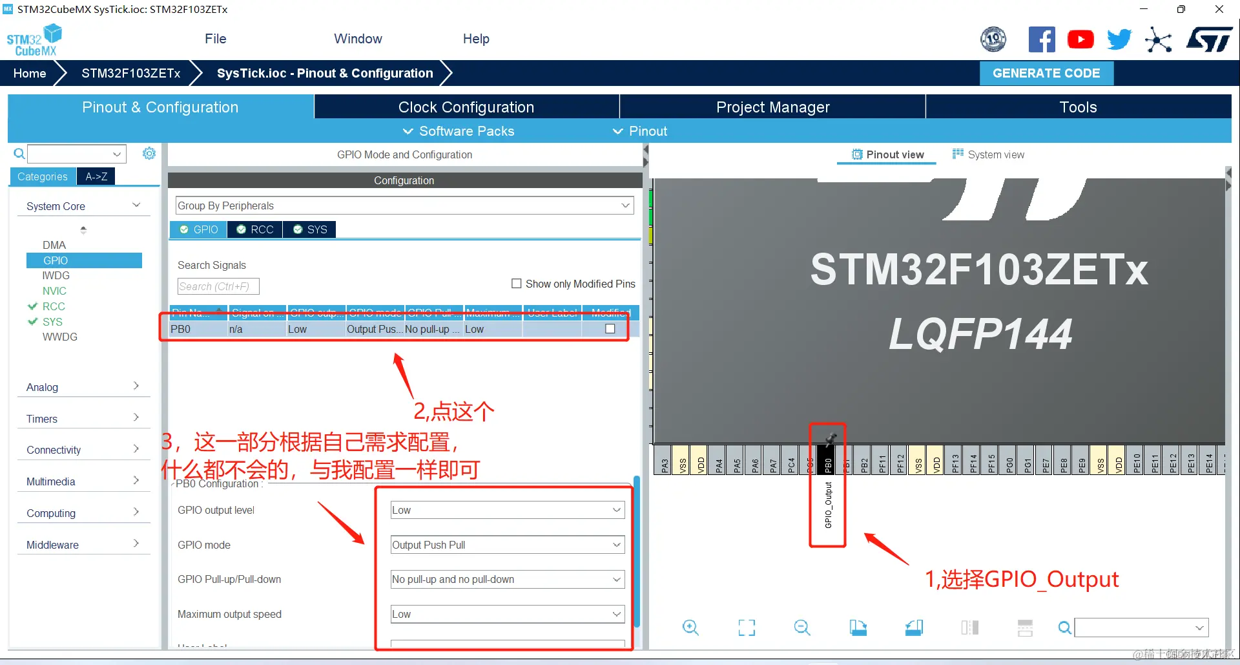Image resolution: width=1240 pixels, height=665 pixels.
Task: Click the split vertical view icon
Action: click(969, 627)
